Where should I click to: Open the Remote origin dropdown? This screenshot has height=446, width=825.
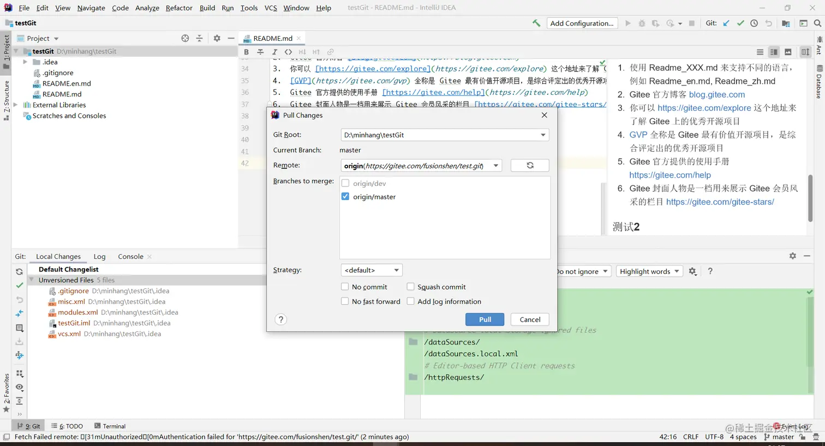(x=421, y=165)
